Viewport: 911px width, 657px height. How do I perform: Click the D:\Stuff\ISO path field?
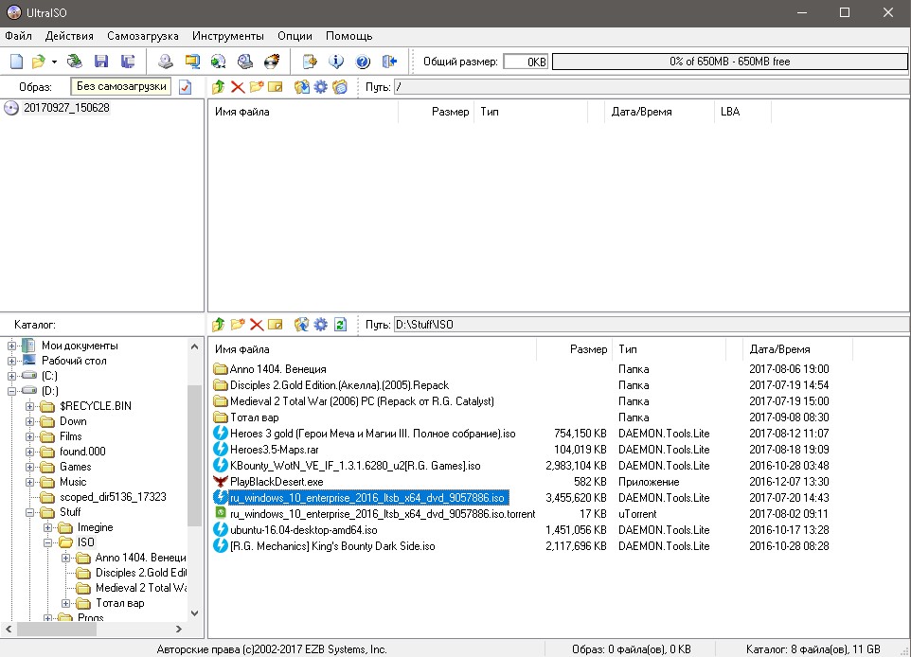(652, 324)
